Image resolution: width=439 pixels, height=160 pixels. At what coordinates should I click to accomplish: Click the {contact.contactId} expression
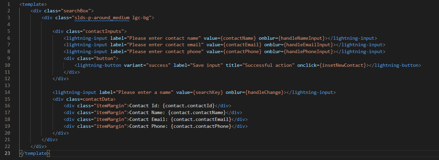[x=189, y=107]
